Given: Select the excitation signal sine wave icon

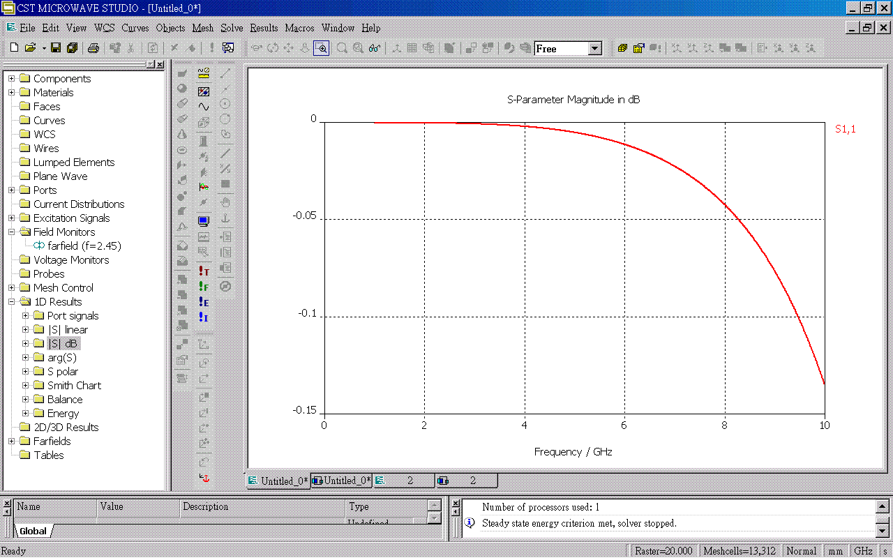Looking at the screenshot, I should (x=204, y=107).
